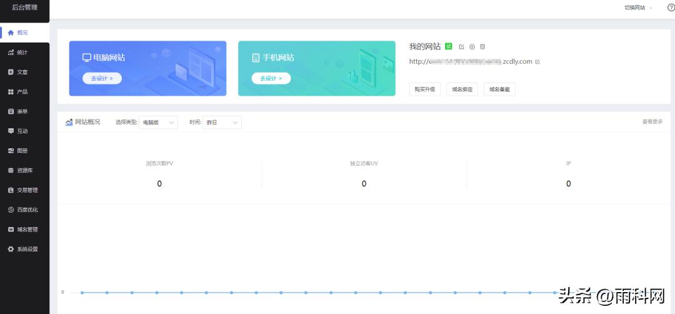Delete the site using the trash icon
The height and width of the screenshot is (314, 675).
pyautogui.click(x=482, y=46)
